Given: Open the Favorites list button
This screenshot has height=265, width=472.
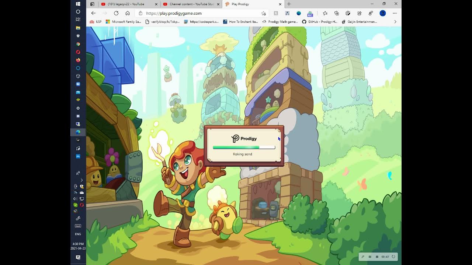Looking at the screenshot, I should tap(325, 13).
